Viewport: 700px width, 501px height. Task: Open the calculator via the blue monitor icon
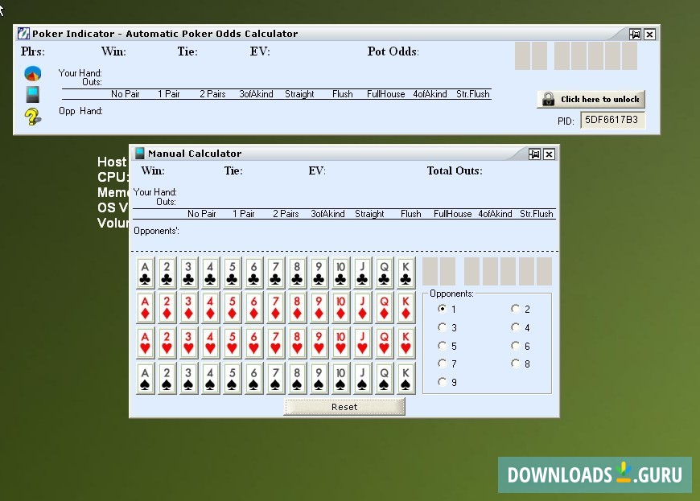coord(31,94)
